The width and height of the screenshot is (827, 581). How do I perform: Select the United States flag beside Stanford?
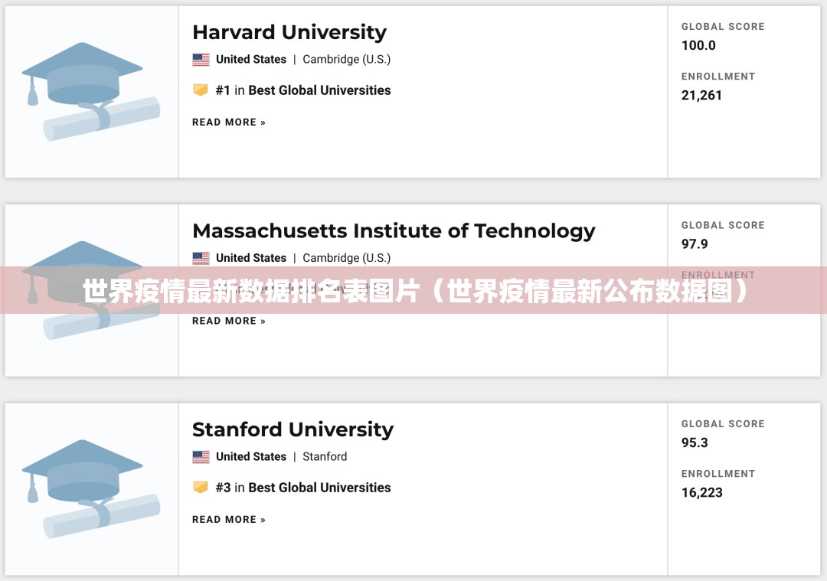201,456
